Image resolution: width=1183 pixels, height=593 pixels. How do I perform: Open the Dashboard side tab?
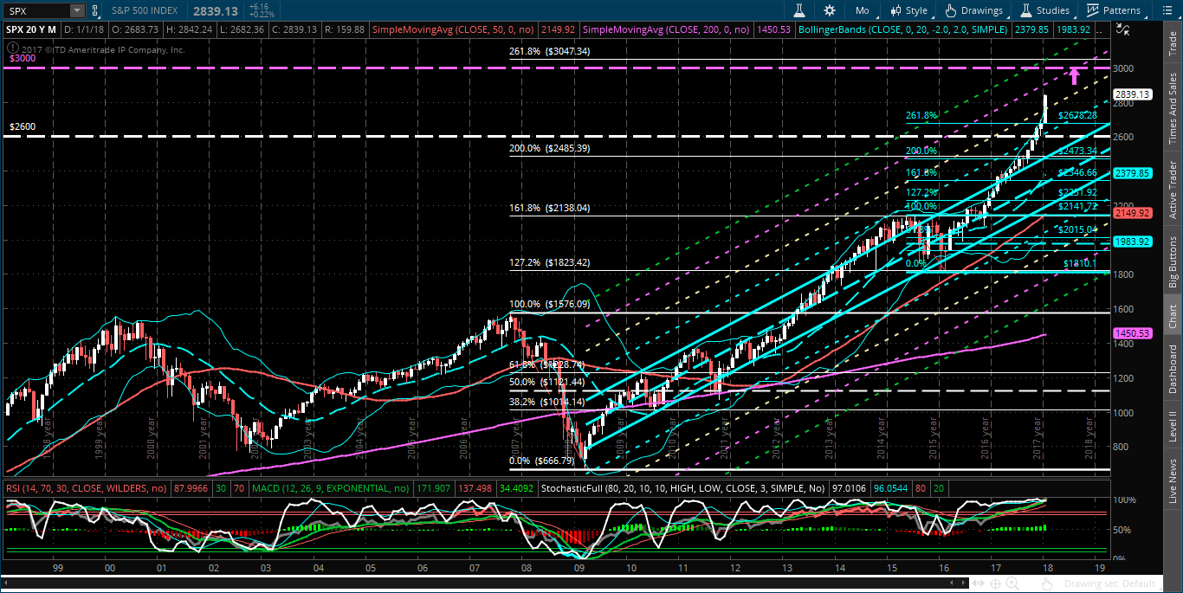click(x=1173, y=370)
